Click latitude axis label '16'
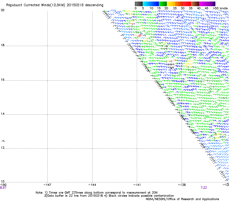Screen dimensions: 229x201 tap(2, 79)
